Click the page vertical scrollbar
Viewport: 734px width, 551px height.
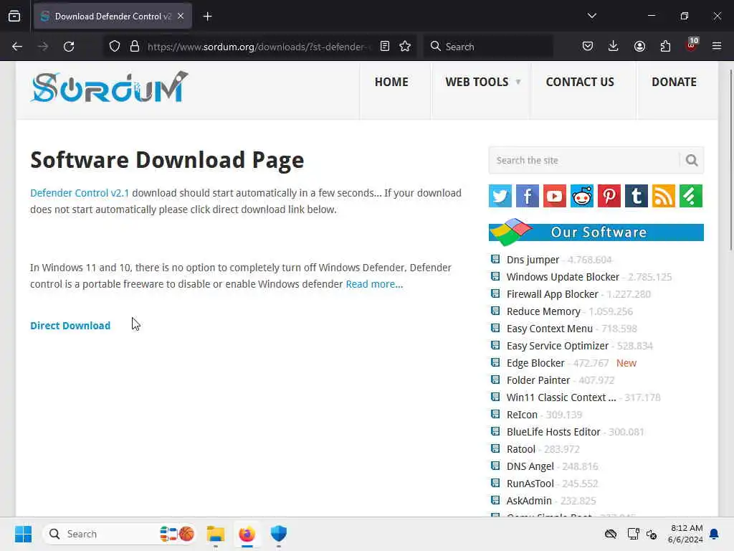pos(730,160)
